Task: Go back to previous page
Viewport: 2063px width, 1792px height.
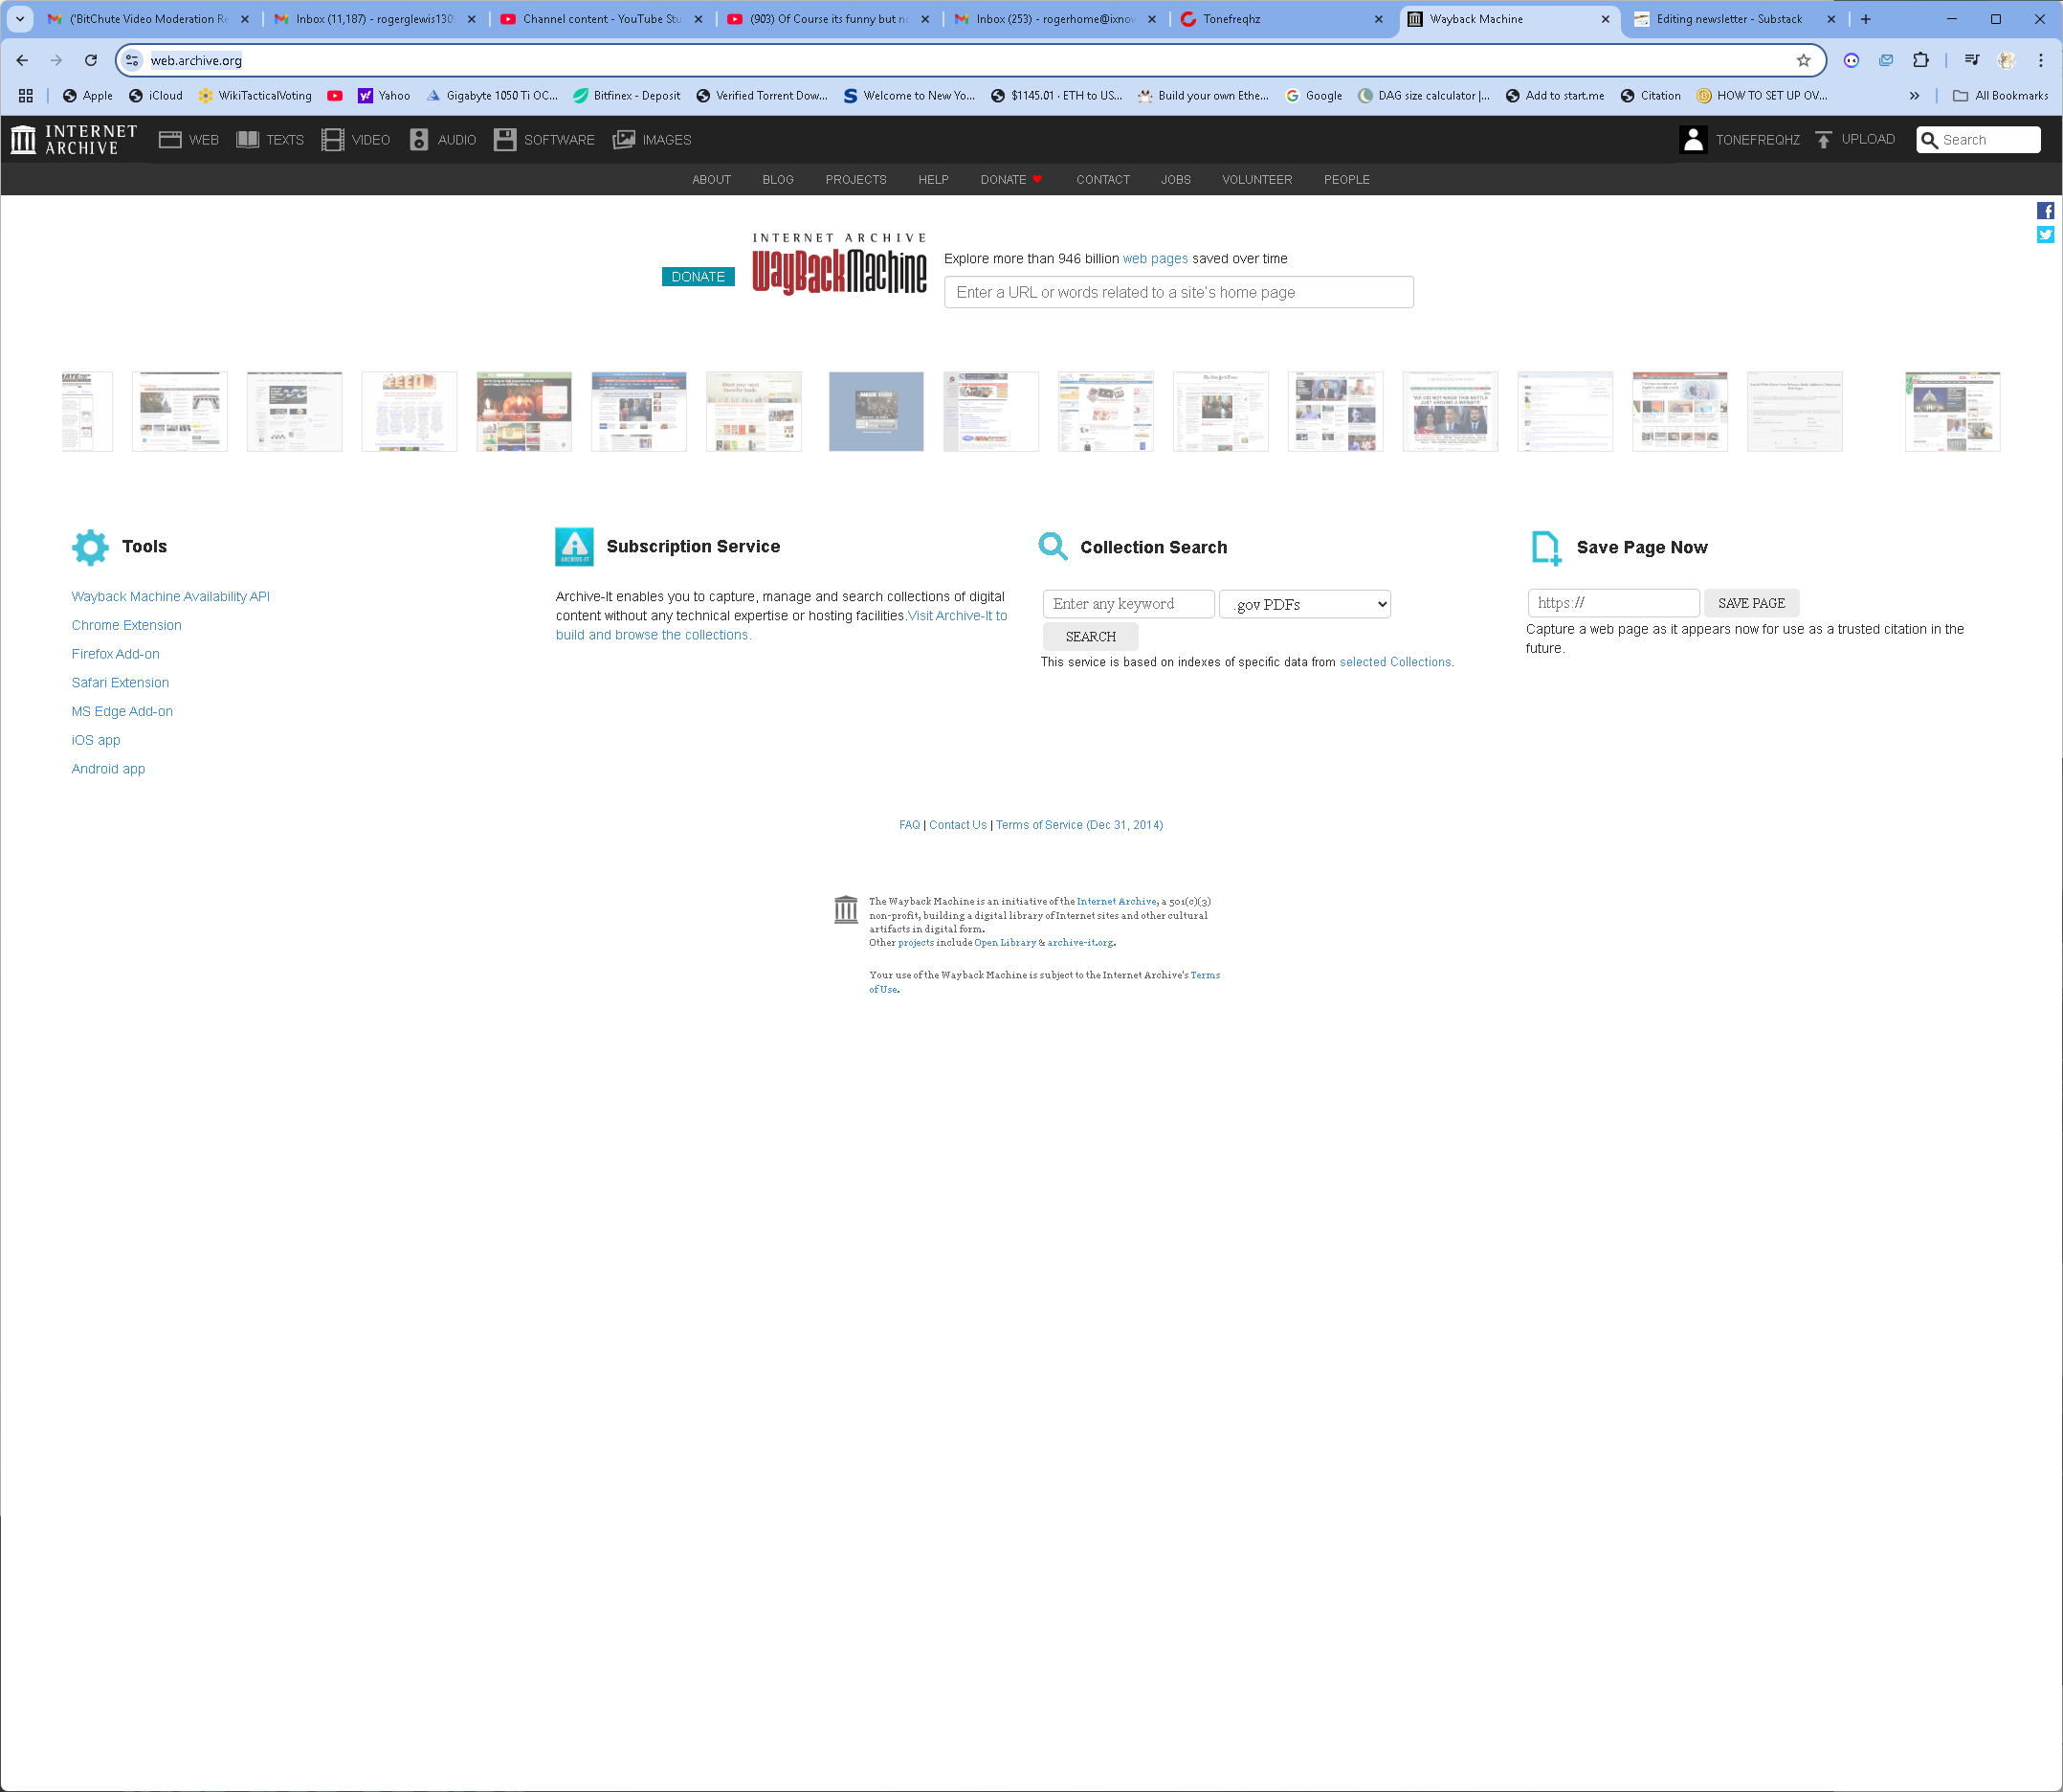Action: (x=22, y=61)
